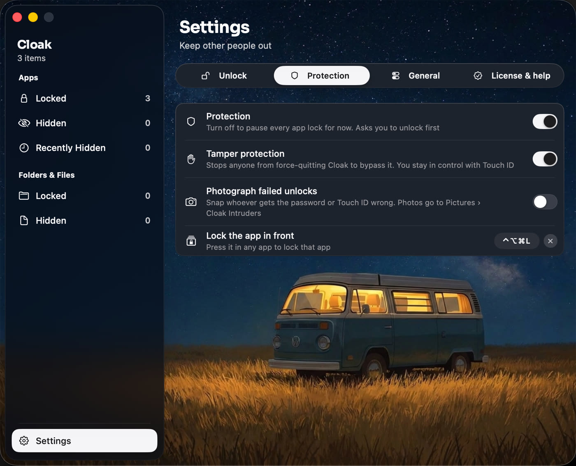Viewport: 576px width, 466px height.
Task: Click the folder icon under Folders & Files
Action: (24, 196)
